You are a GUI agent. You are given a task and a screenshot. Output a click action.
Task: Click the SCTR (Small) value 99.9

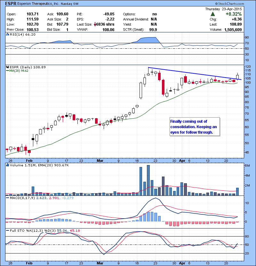coord(153,30)
